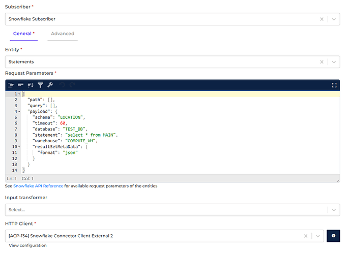Viewport: 350px width, 254px height.
Task: Click the "COMPUTE_WH" warehouse value
Action: (x=80, y=141)
